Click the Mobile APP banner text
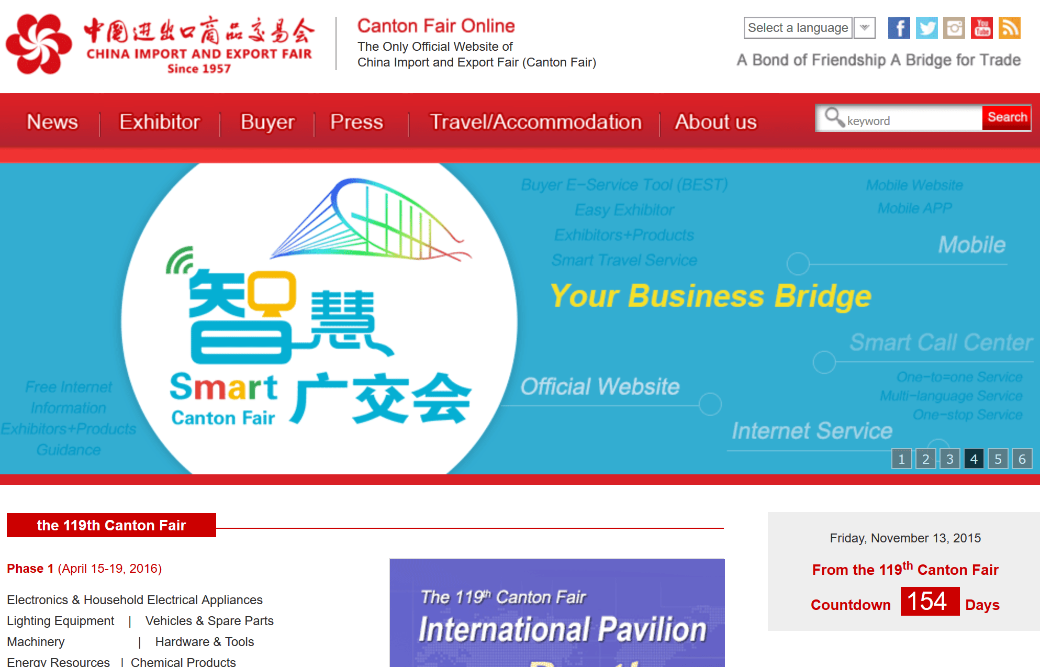This screenshot has height=667, width=1040. coord(914,208)
